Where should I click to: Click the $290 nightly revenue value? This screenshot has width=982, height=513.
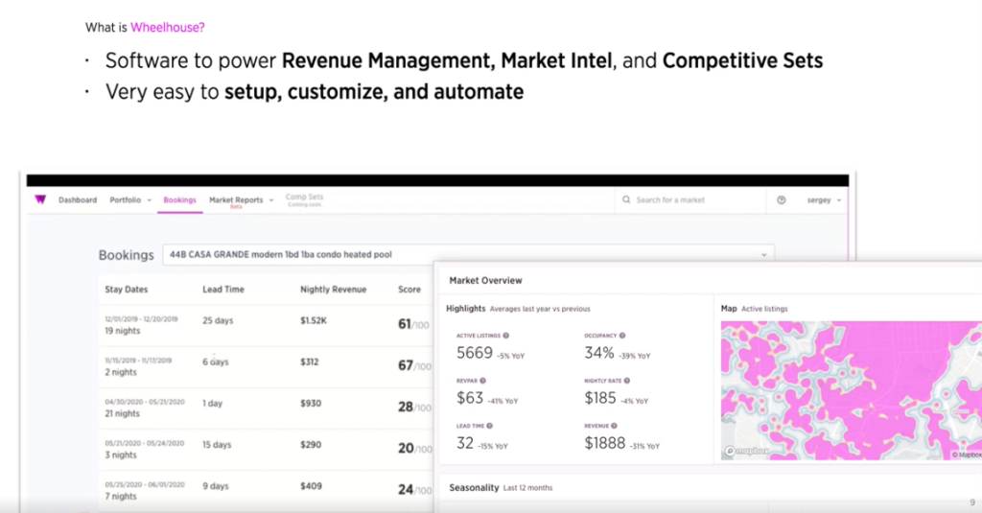tap(311, 445)
